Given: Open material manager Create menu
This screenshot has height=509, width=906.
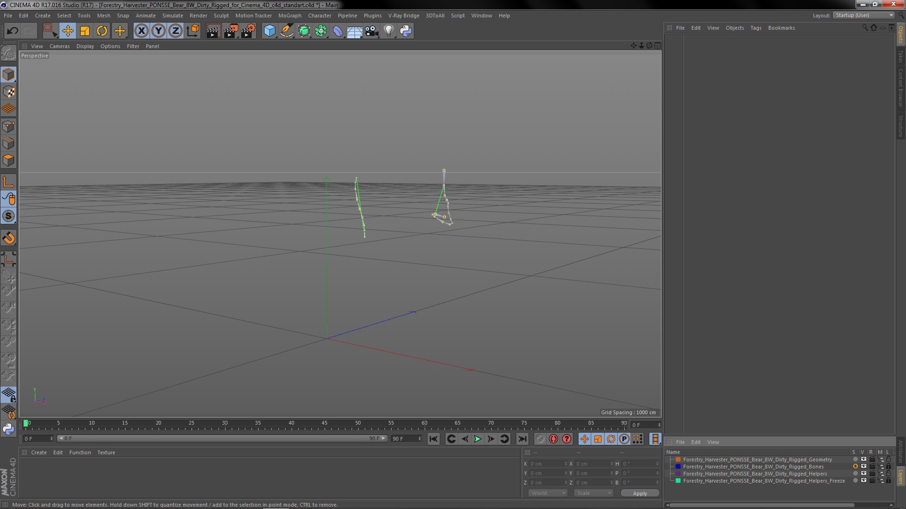Looking at the screenshot, I should click(x=39, y=452).
